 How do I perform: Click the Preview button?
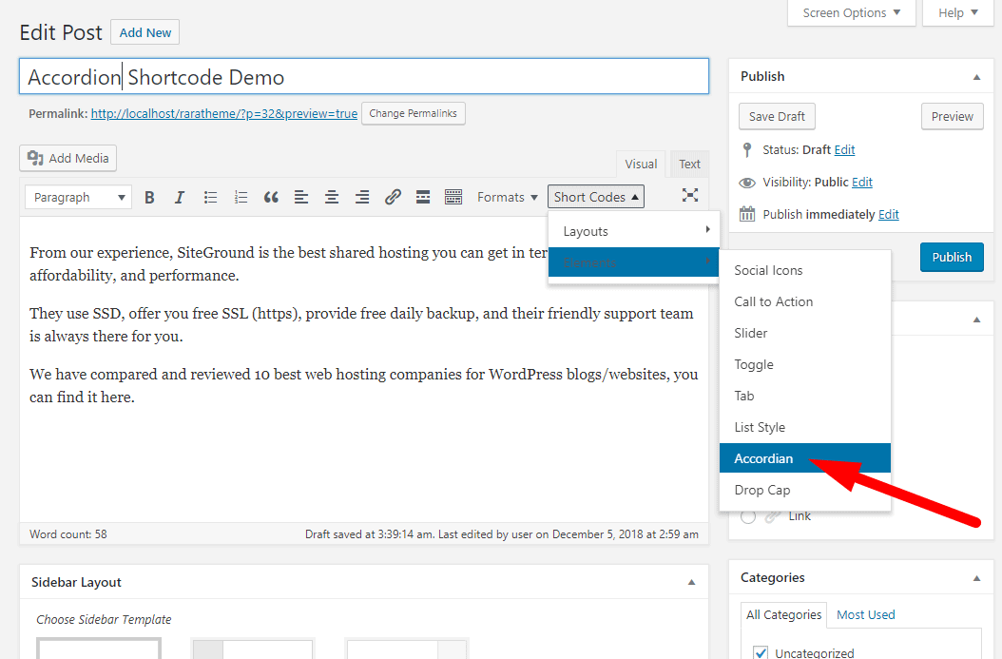(x=953, y=116)
